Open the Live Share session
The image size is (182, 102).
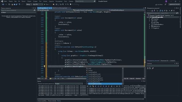pos(159,5)
